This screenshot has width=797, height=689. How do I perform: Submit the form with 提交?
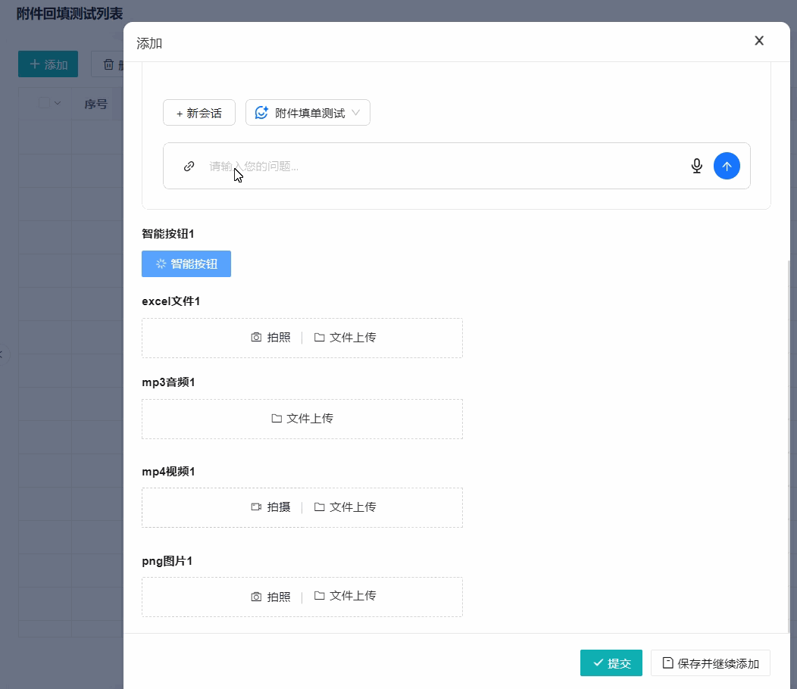pyautogui.click(x=611, y=663)
